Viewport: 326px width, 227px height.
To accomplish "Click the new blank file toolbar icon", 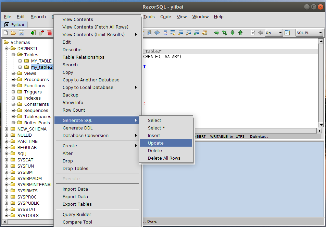I will pos(6,33).
